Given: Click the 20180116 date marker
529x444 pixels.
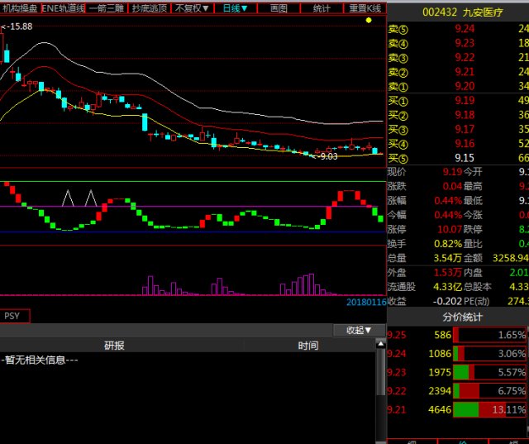Looking at the screenshot, I should [365, 303].
